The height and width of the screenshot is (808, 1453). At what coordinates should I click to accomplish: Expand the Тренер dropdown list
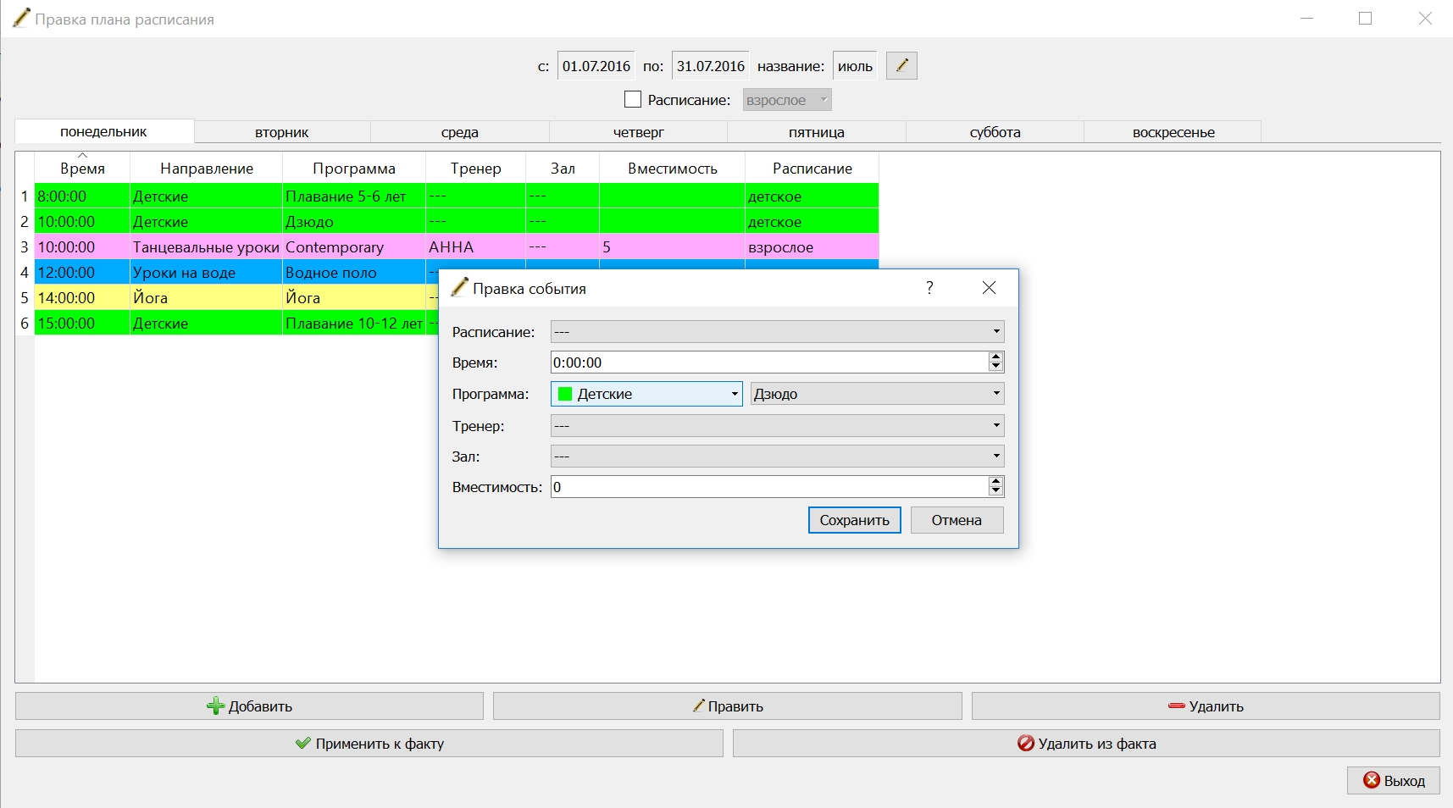(x=777, y=425)
